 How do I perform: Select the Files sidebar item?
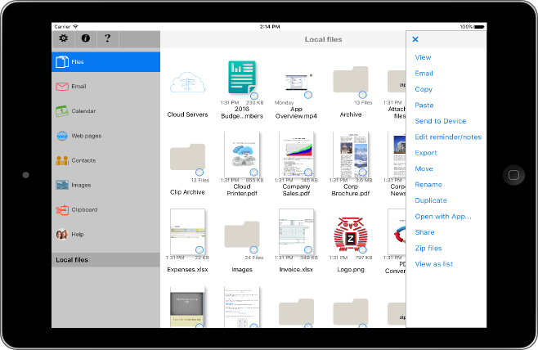click(x=105, y=62)
